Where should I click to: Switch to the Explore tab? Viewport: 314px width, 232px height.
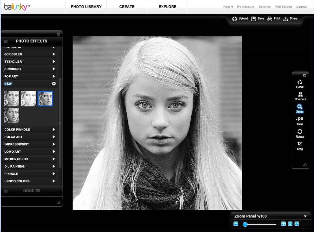pos(167,7)
